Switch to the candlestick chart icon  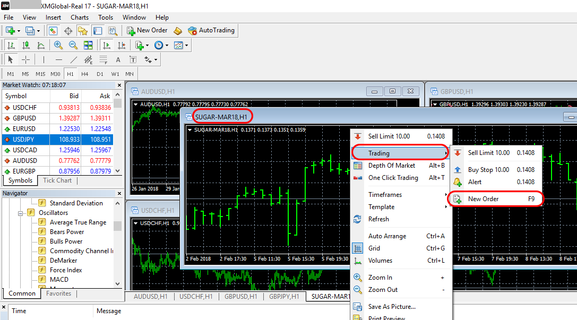pyautogui.click(x=26, y=45)
